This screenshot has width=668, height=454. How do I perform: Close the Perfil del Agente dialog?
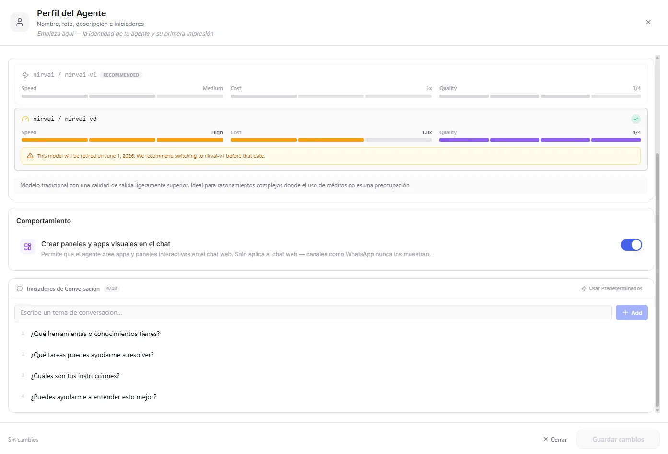pos(648,22)
